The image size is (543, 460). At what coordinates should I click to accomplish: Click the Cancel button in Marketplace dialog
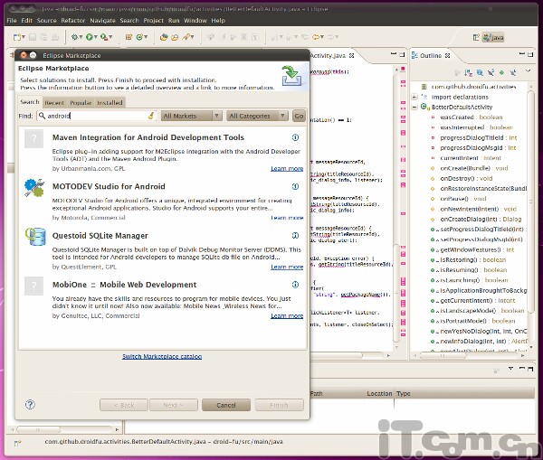pyautogui.click(x=226, y=405)
